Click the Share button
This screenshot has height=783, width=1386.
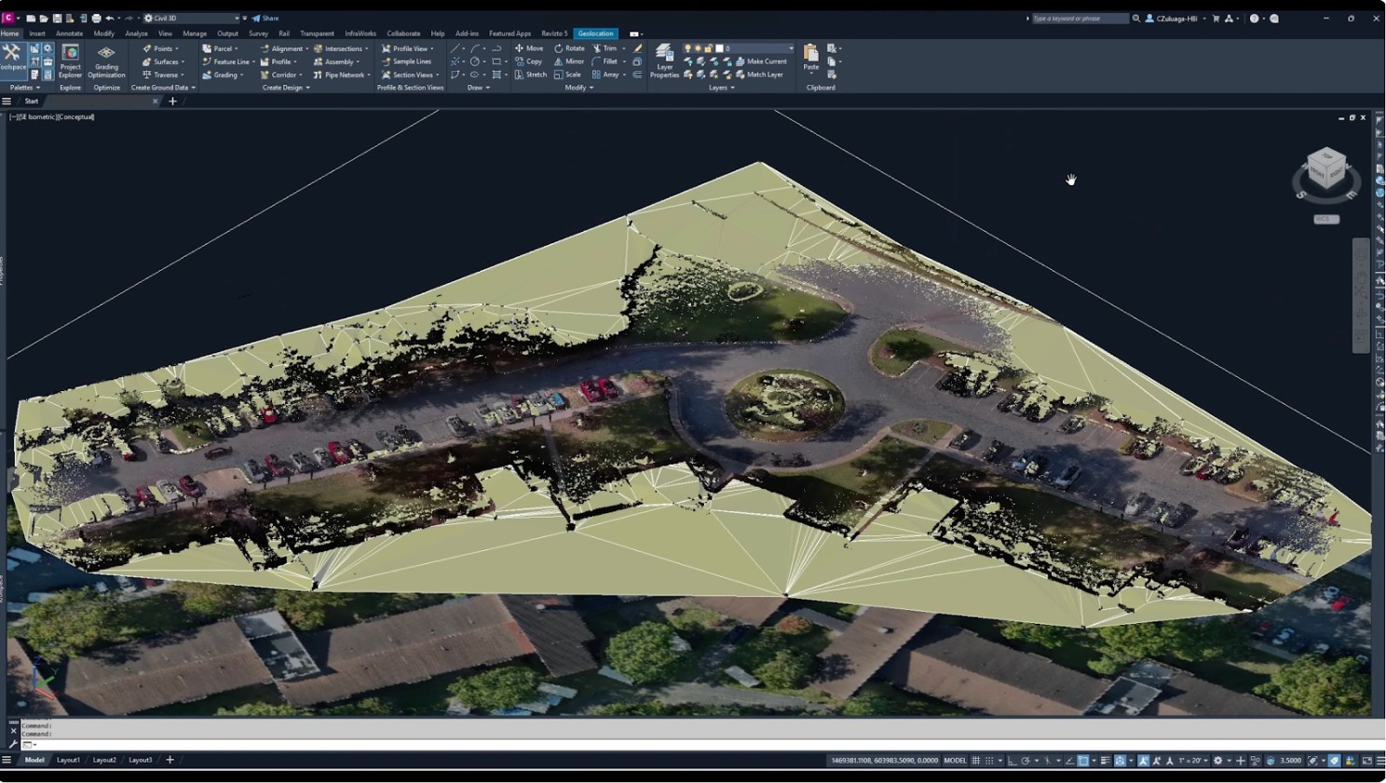[x=265, y=18]
